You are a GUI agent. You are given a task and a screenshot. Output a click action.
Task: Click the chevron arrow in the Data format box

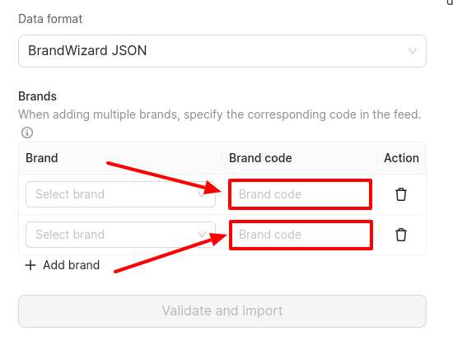[x=413, y=51]
